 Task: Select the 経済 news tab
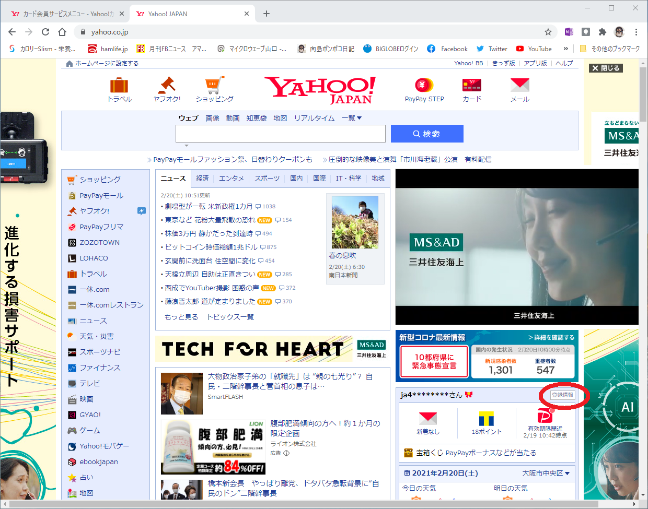(202, 178)
